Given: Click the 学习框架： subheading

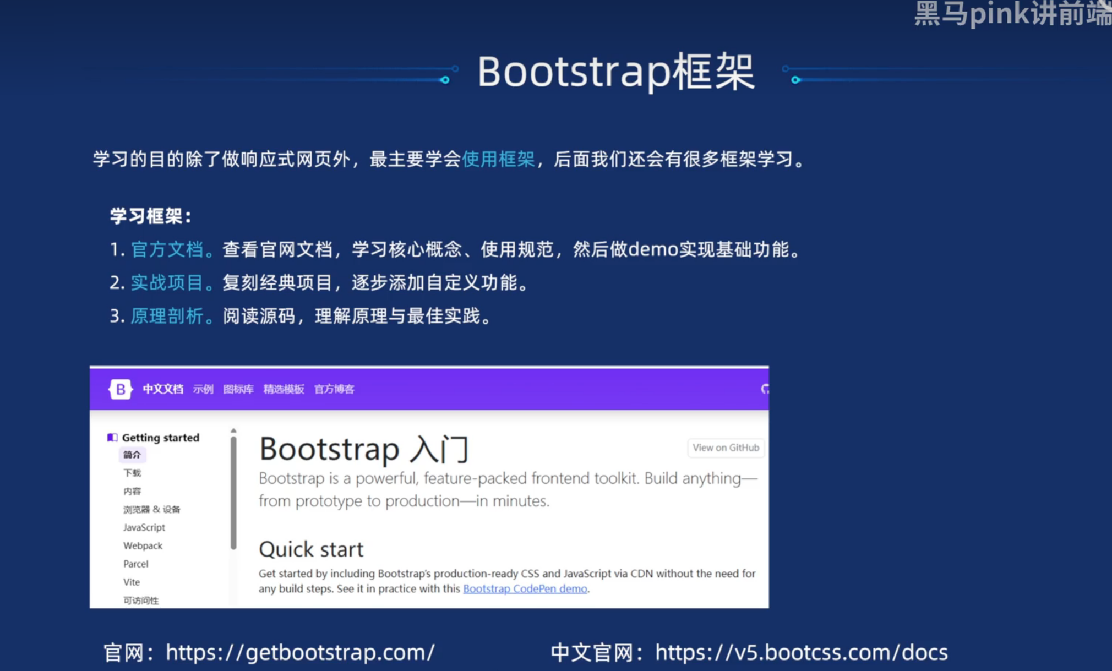Looking at the screenshot, I should (x=150, y=216).
